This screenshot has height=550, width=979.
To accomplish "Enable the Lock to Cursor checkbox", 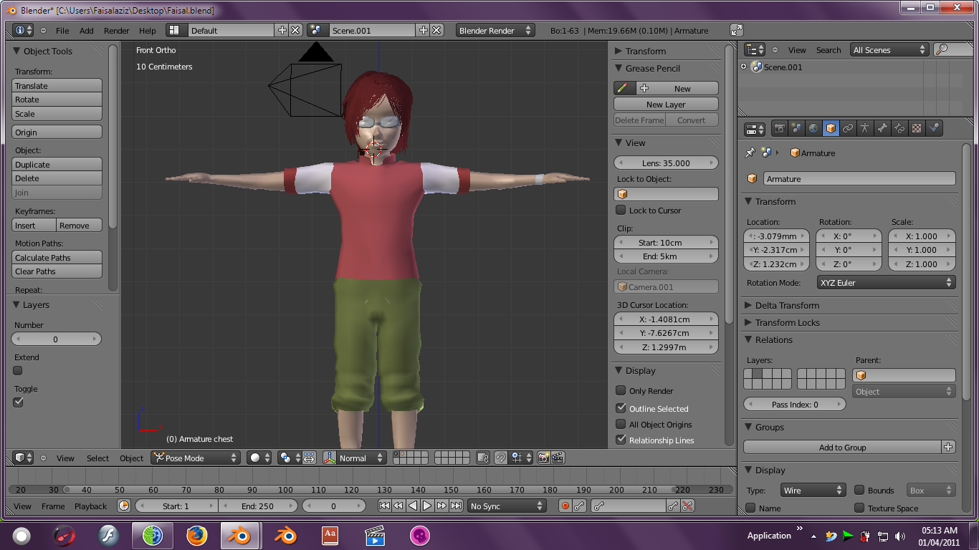I will 621,211.
